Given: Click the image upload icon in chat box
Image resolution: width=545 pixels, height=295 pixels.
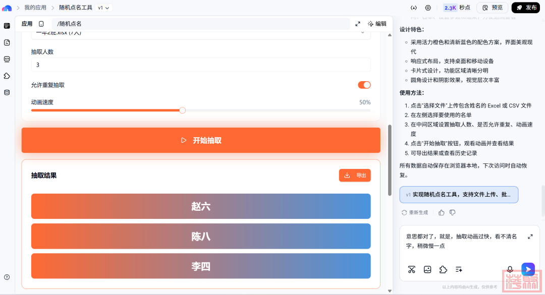Looking at the screenshot, I should point(427,269).
